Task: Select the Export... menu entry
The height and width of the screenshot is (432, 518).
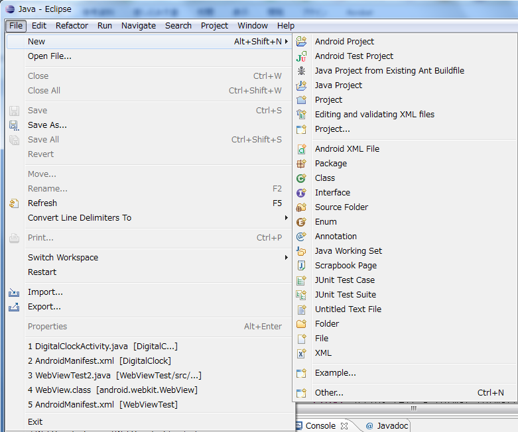Action: coord(149,307)
